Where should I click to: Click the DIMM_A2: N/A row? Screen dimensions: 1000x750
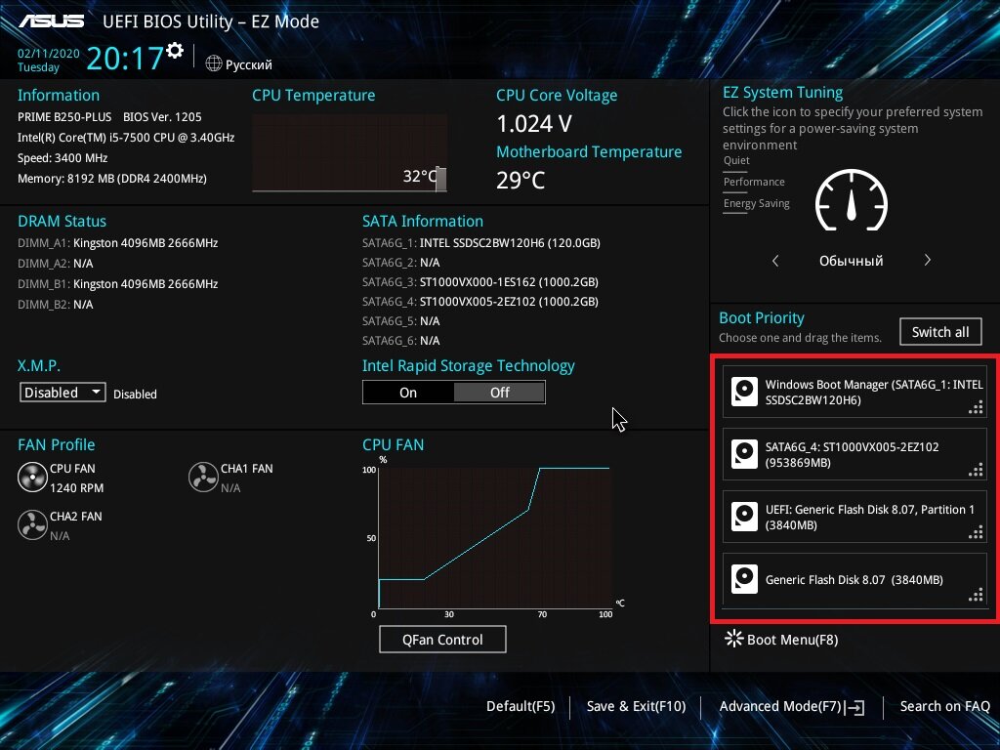coord(56,264)
